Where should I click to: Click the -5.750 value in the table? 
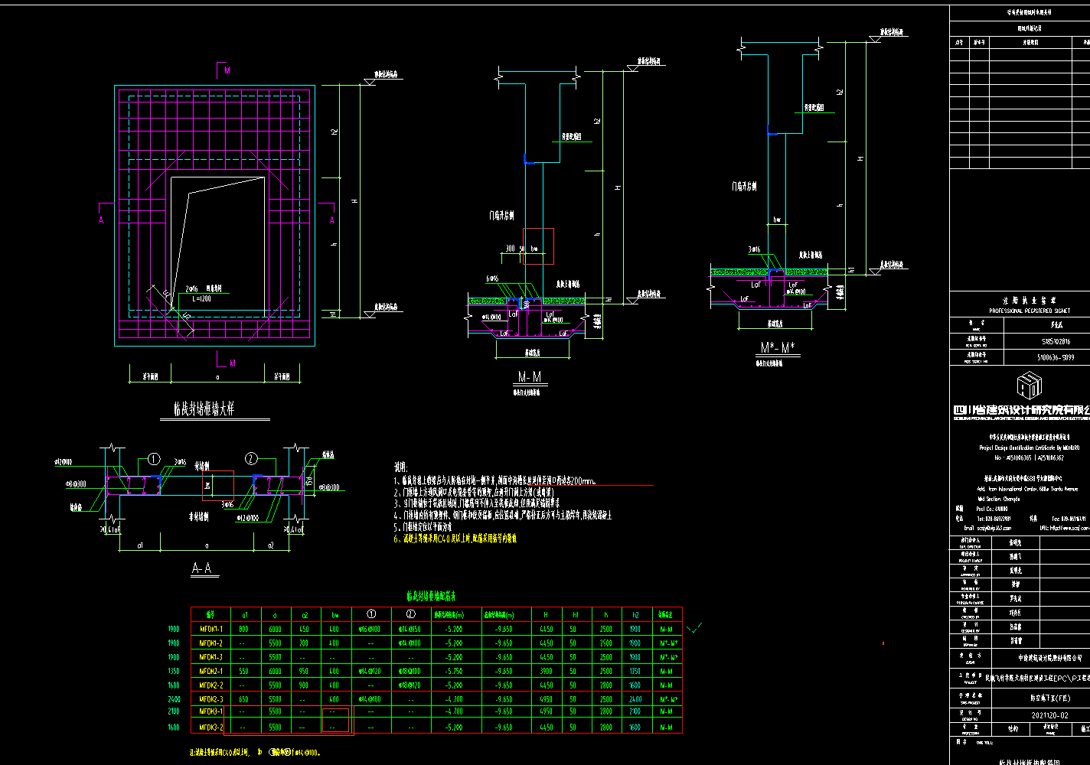(x=453, y=671)
